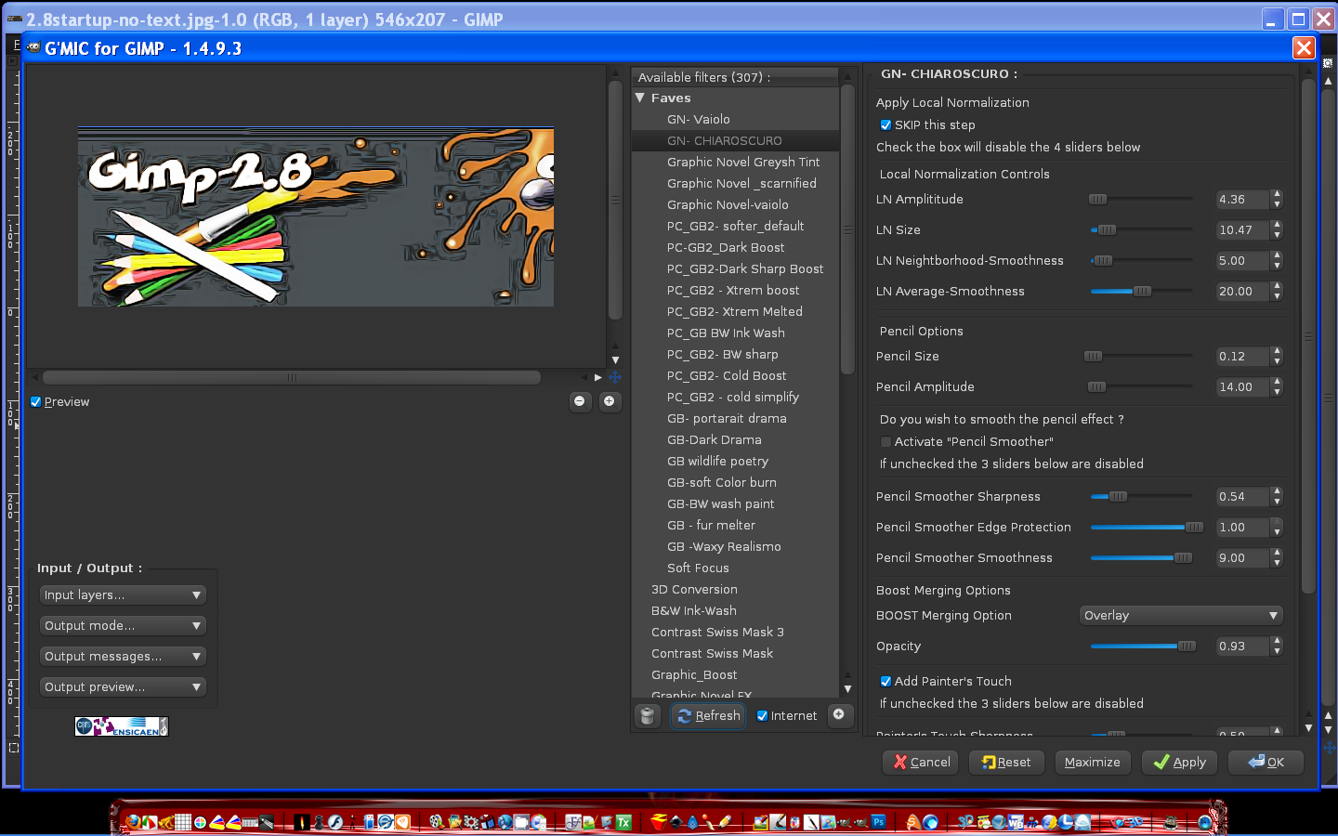Toggle the Preview checkbox

pos(36,402)
